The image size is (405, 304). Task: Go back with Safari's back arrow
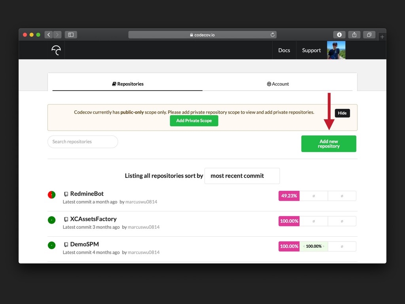(49, 35)
